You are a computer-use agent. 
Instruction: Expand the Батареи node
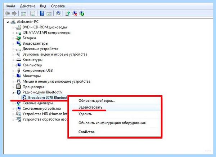(x=13, y=38)
